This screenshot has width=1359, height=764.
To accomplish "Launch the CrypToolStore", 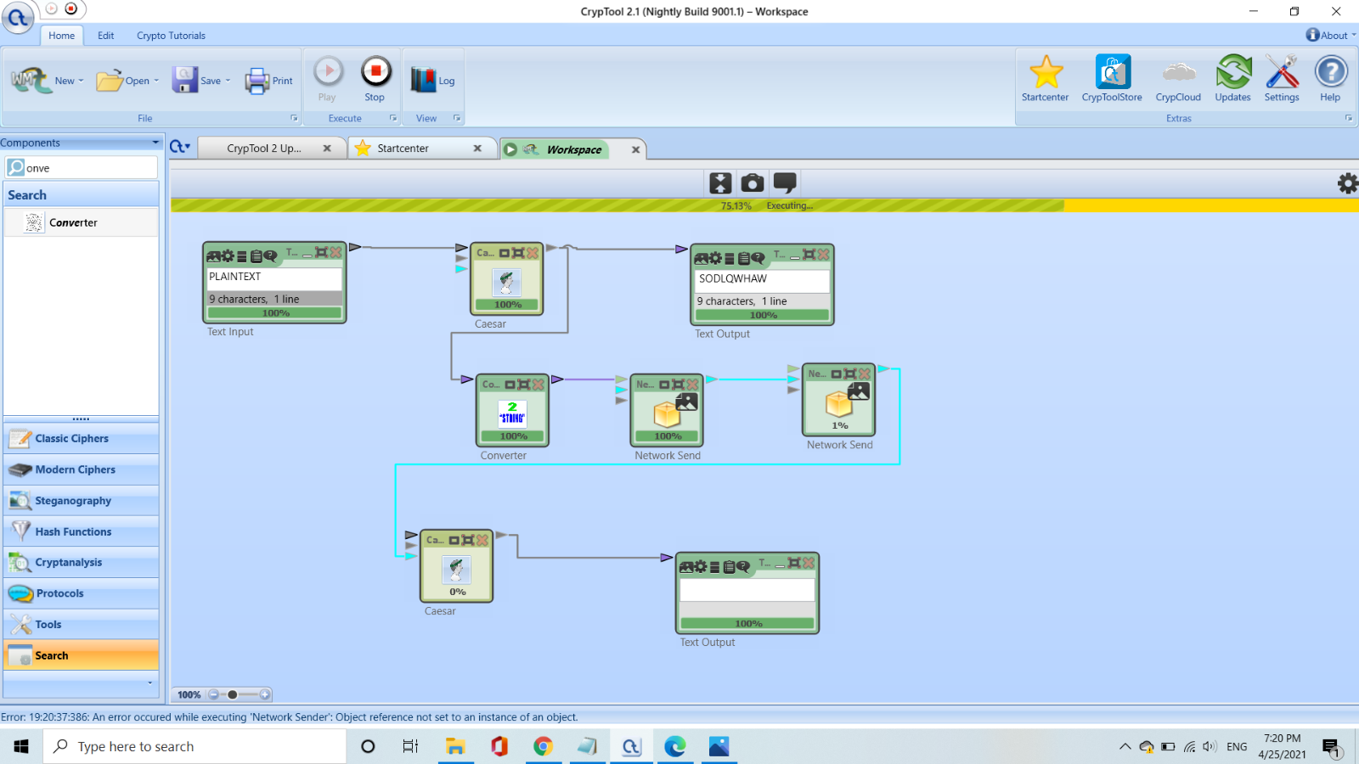I will coord(1112,79).
